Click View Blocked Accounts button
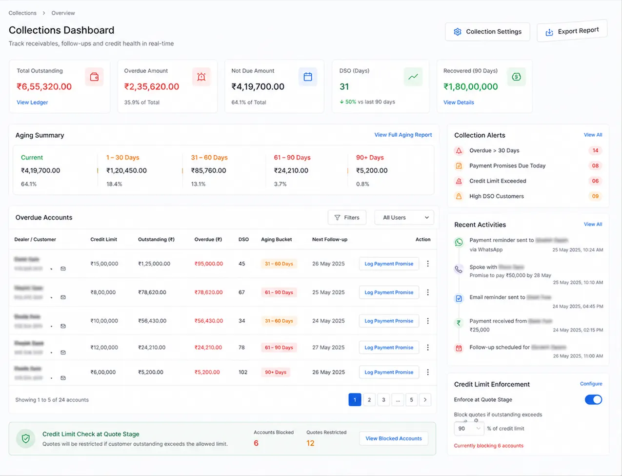The image size is (622, 476). click(x=394, y=438)
